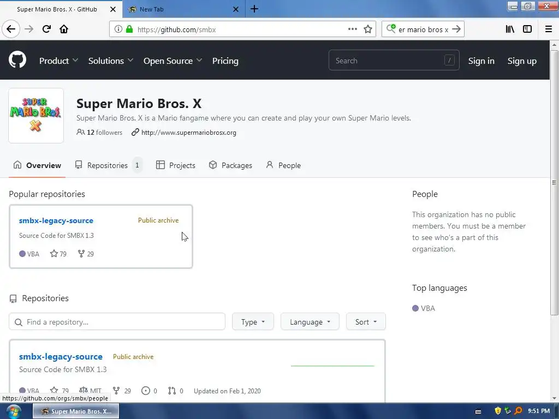This screenshot has height=419, width=559.
Task: Submit the search with the arrow icon
Action: [456, 29]
